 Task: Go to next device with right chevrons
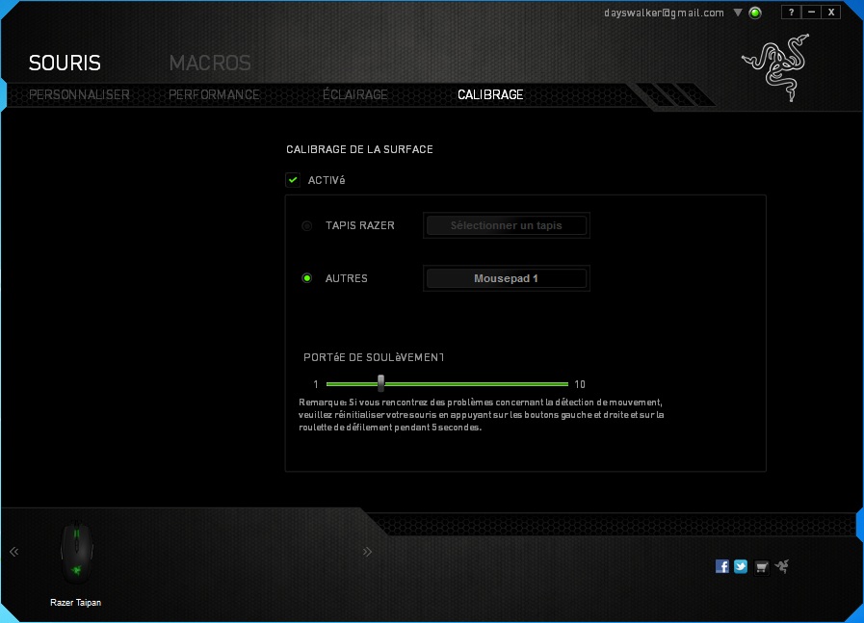pos(368,552)
